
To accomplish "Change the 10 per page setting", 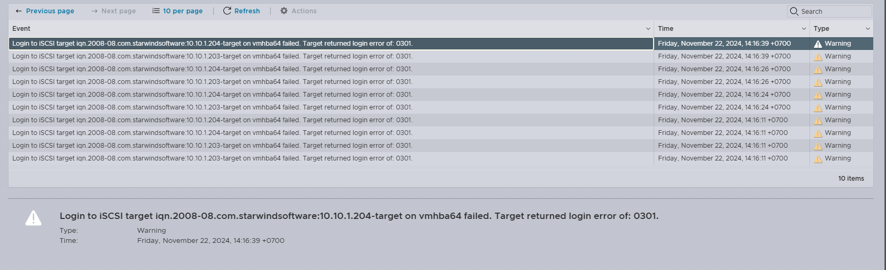I will tap(178, 11).
